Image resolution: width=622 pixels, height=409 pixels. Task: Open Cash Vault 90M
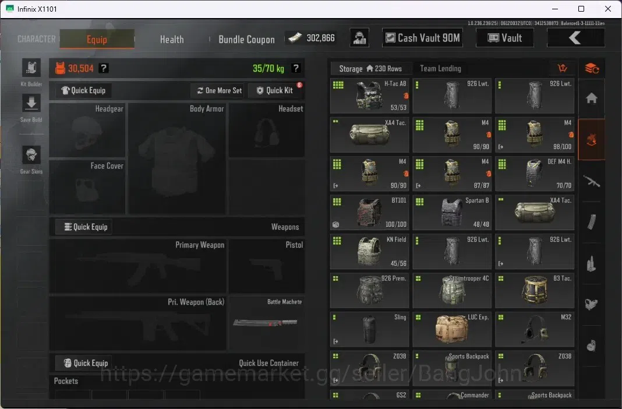(422, 38)
